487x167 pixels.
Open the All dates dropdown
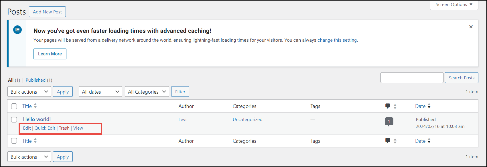100,92
